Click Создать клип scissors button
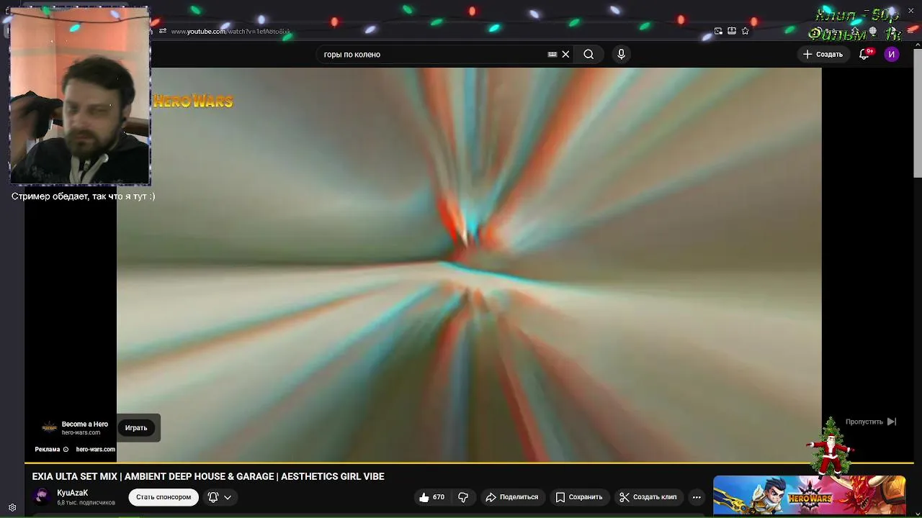The width and height of the screenshot is (922, 518). (x=648, y=497)
